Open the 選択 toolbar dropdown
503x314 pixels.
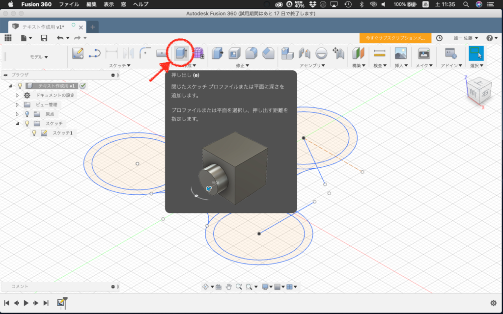(476, 65)
